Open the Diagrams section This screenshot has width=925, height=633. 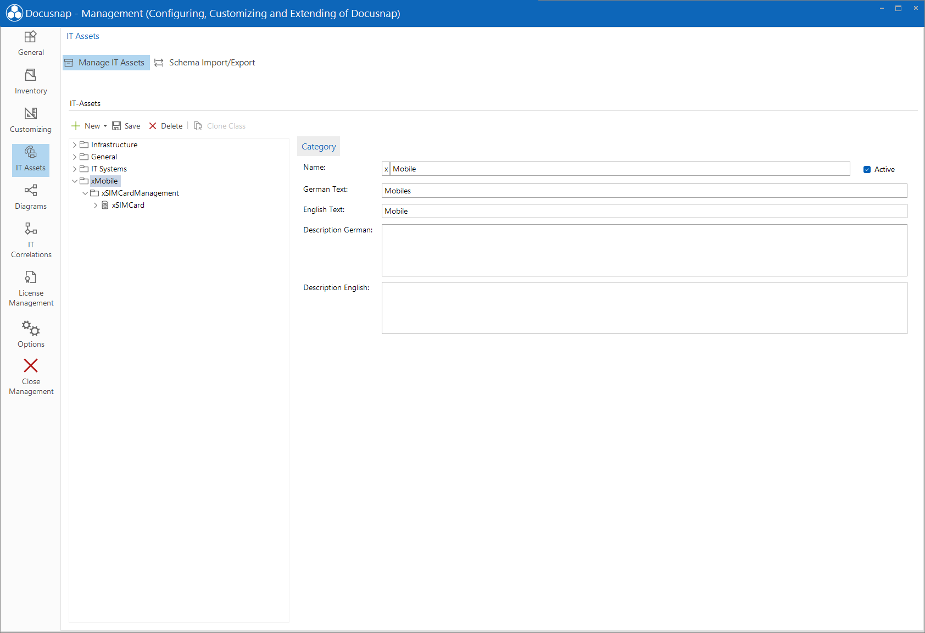tap(31, 198)
